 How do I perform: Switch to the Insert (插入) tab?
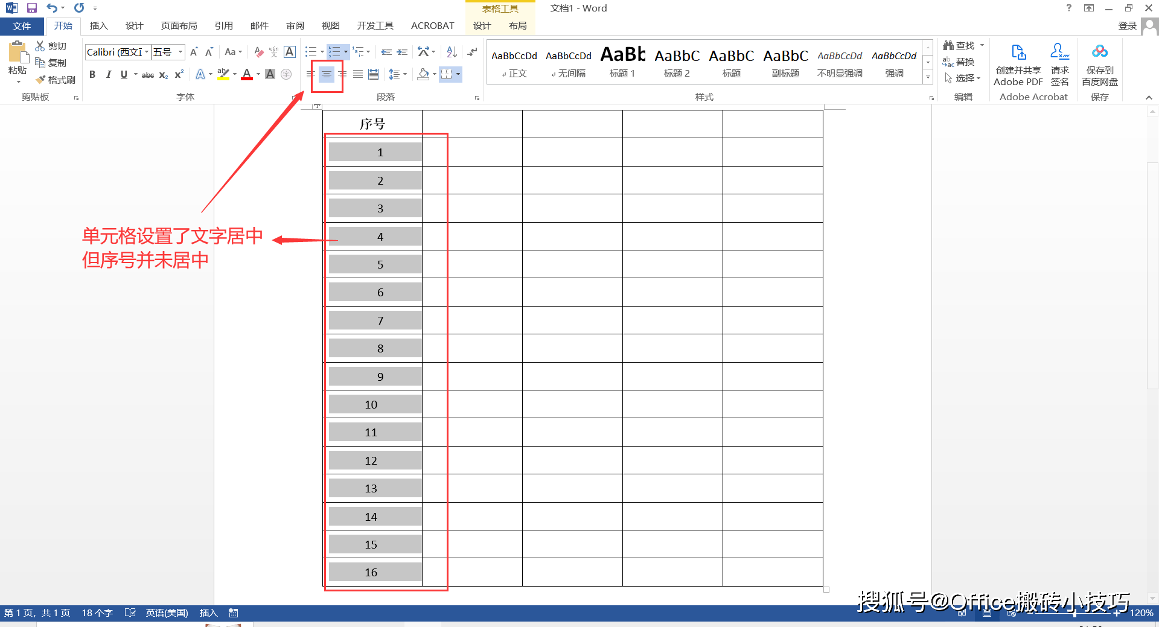tap(98, 25)
